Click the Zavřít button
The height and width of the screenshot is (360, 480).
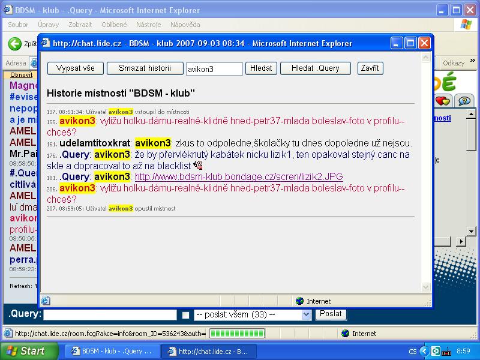click(370, 68)
